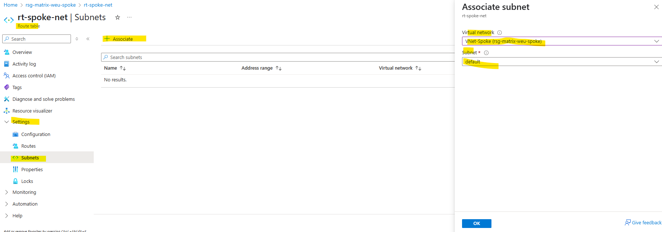
Task: Open Overview in the sidebar
Action: tap(22, 52)
